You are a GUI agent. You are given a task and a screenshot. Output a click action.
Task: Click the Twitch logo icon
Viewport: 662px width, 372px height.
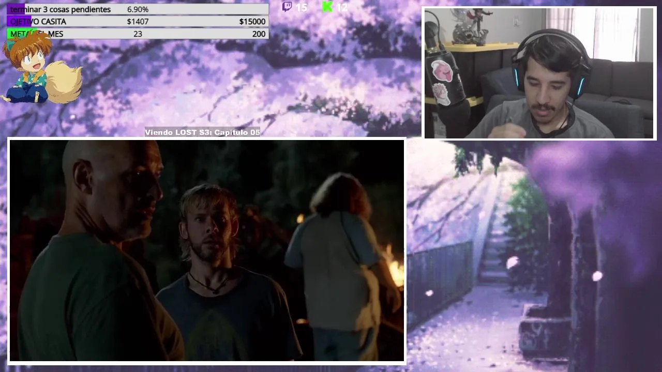287,7
